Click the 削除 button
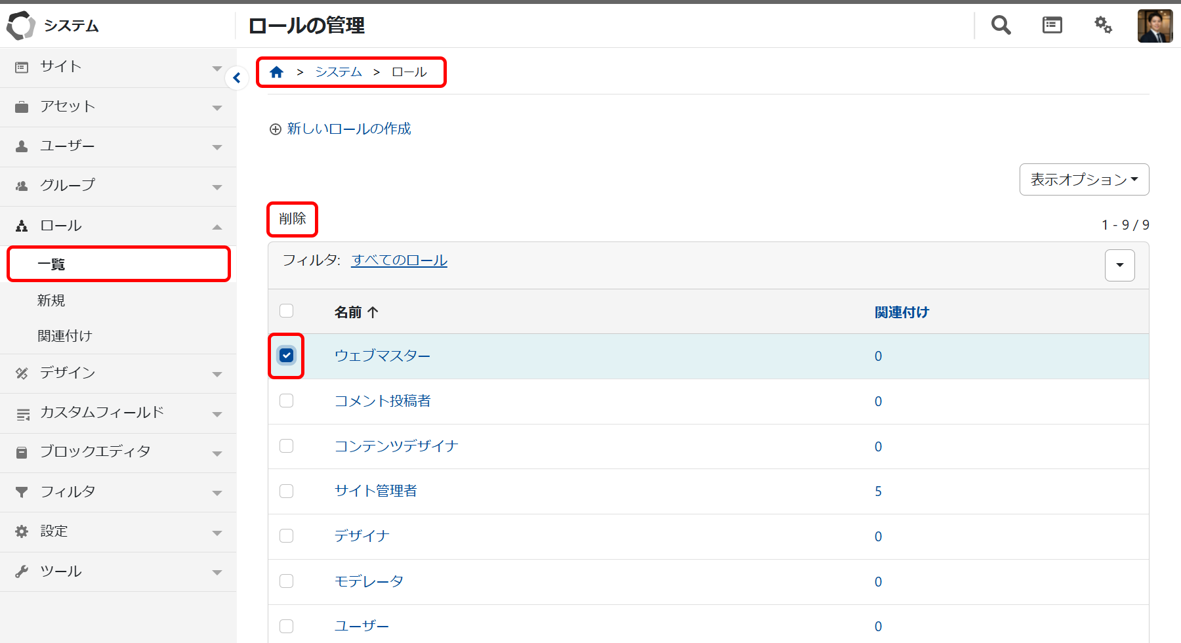1181x643 pixels. coord(292,219)
